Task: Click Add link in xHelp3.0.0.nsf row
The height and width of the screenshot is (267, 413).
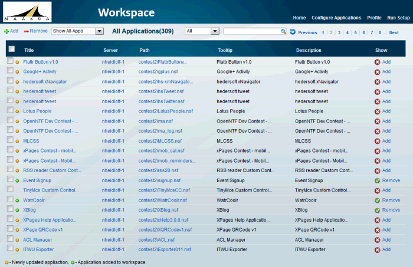Action: coord(386,220)
